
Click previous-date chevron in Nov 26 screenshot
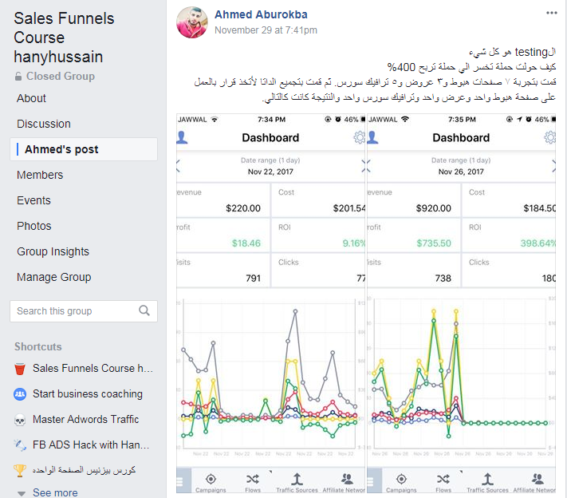[368, 166]
